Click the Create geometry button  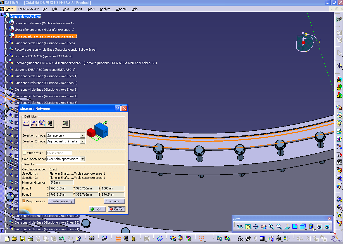(61, 201)
